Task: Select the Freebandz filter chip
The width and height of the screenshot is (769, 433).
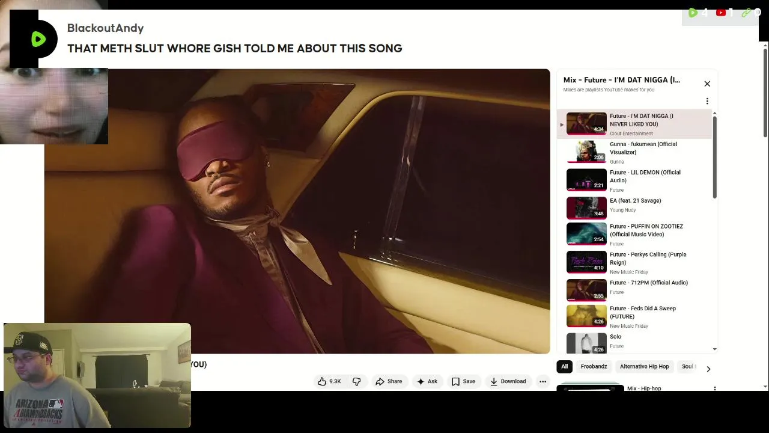Action: pos(594,366)
